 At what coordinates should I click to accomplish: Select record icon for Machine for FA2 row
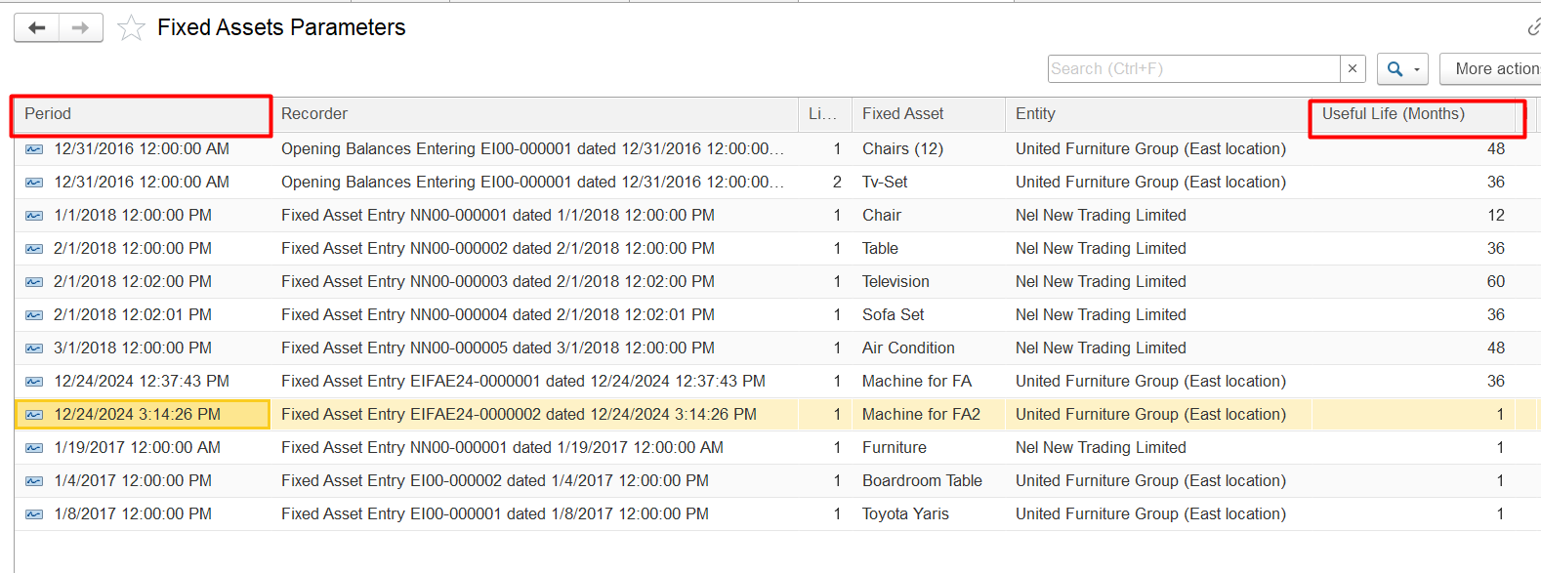[x=34, y=415]
